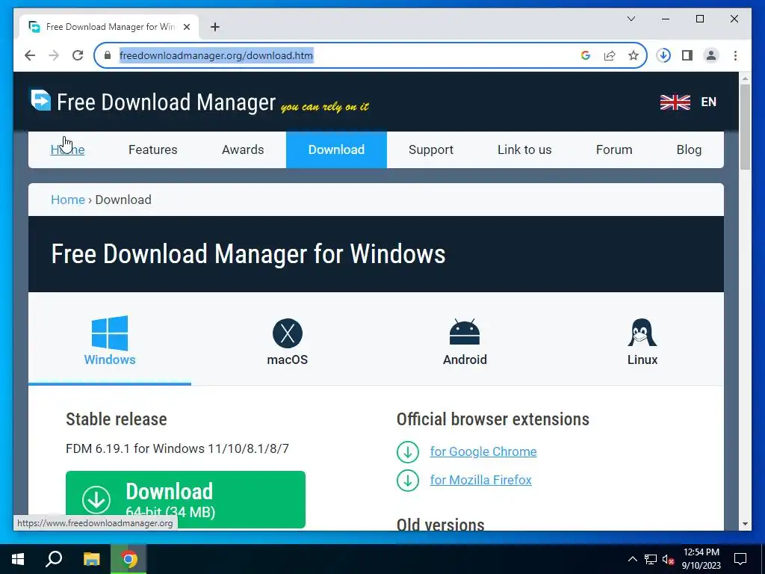Viewport: 765px width, 574px height.
Task: Open the Download menu item
Action: pos(336,149)
